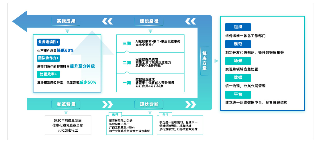
Task: Select the 团队协作力+ tag
Action: (48, 58)
